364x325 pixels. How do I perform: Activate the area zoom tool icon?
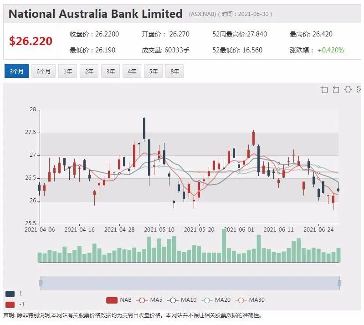click(324, 89)
